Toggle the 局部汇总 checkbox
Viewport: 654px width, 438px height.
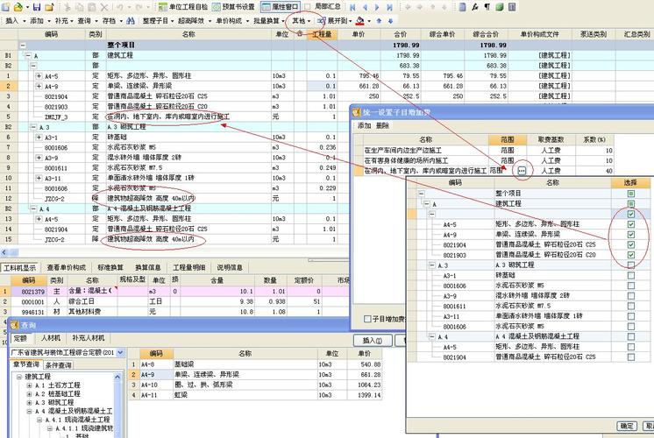[x=308, y=7]
